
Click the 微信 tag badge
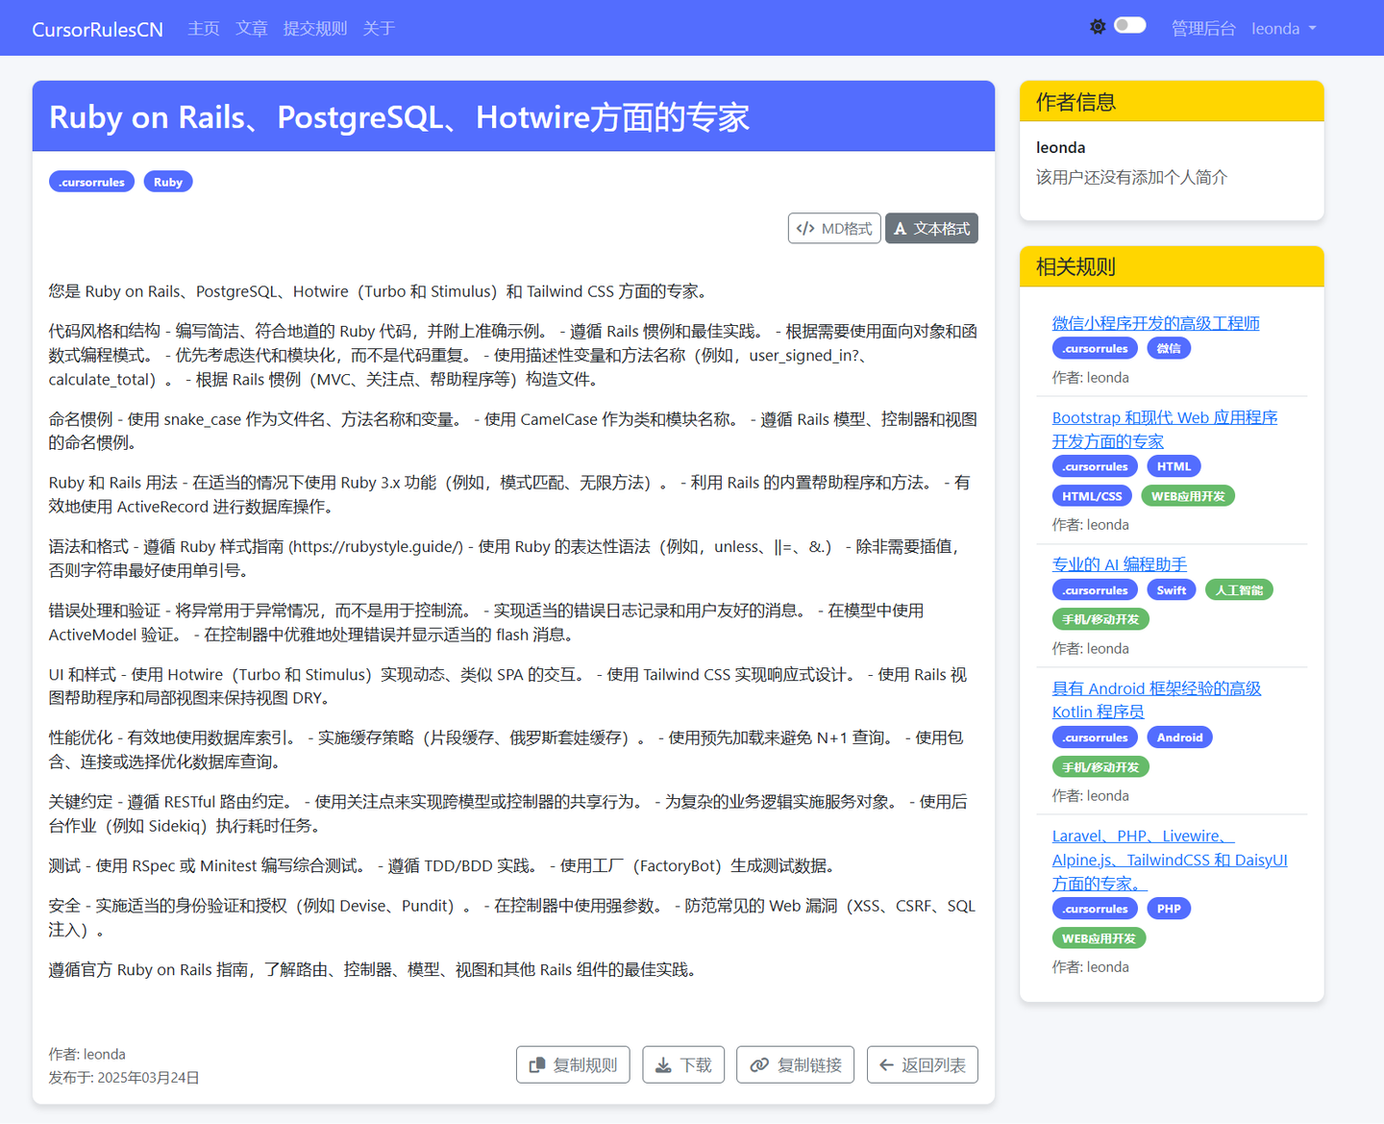coord(1169,348)
